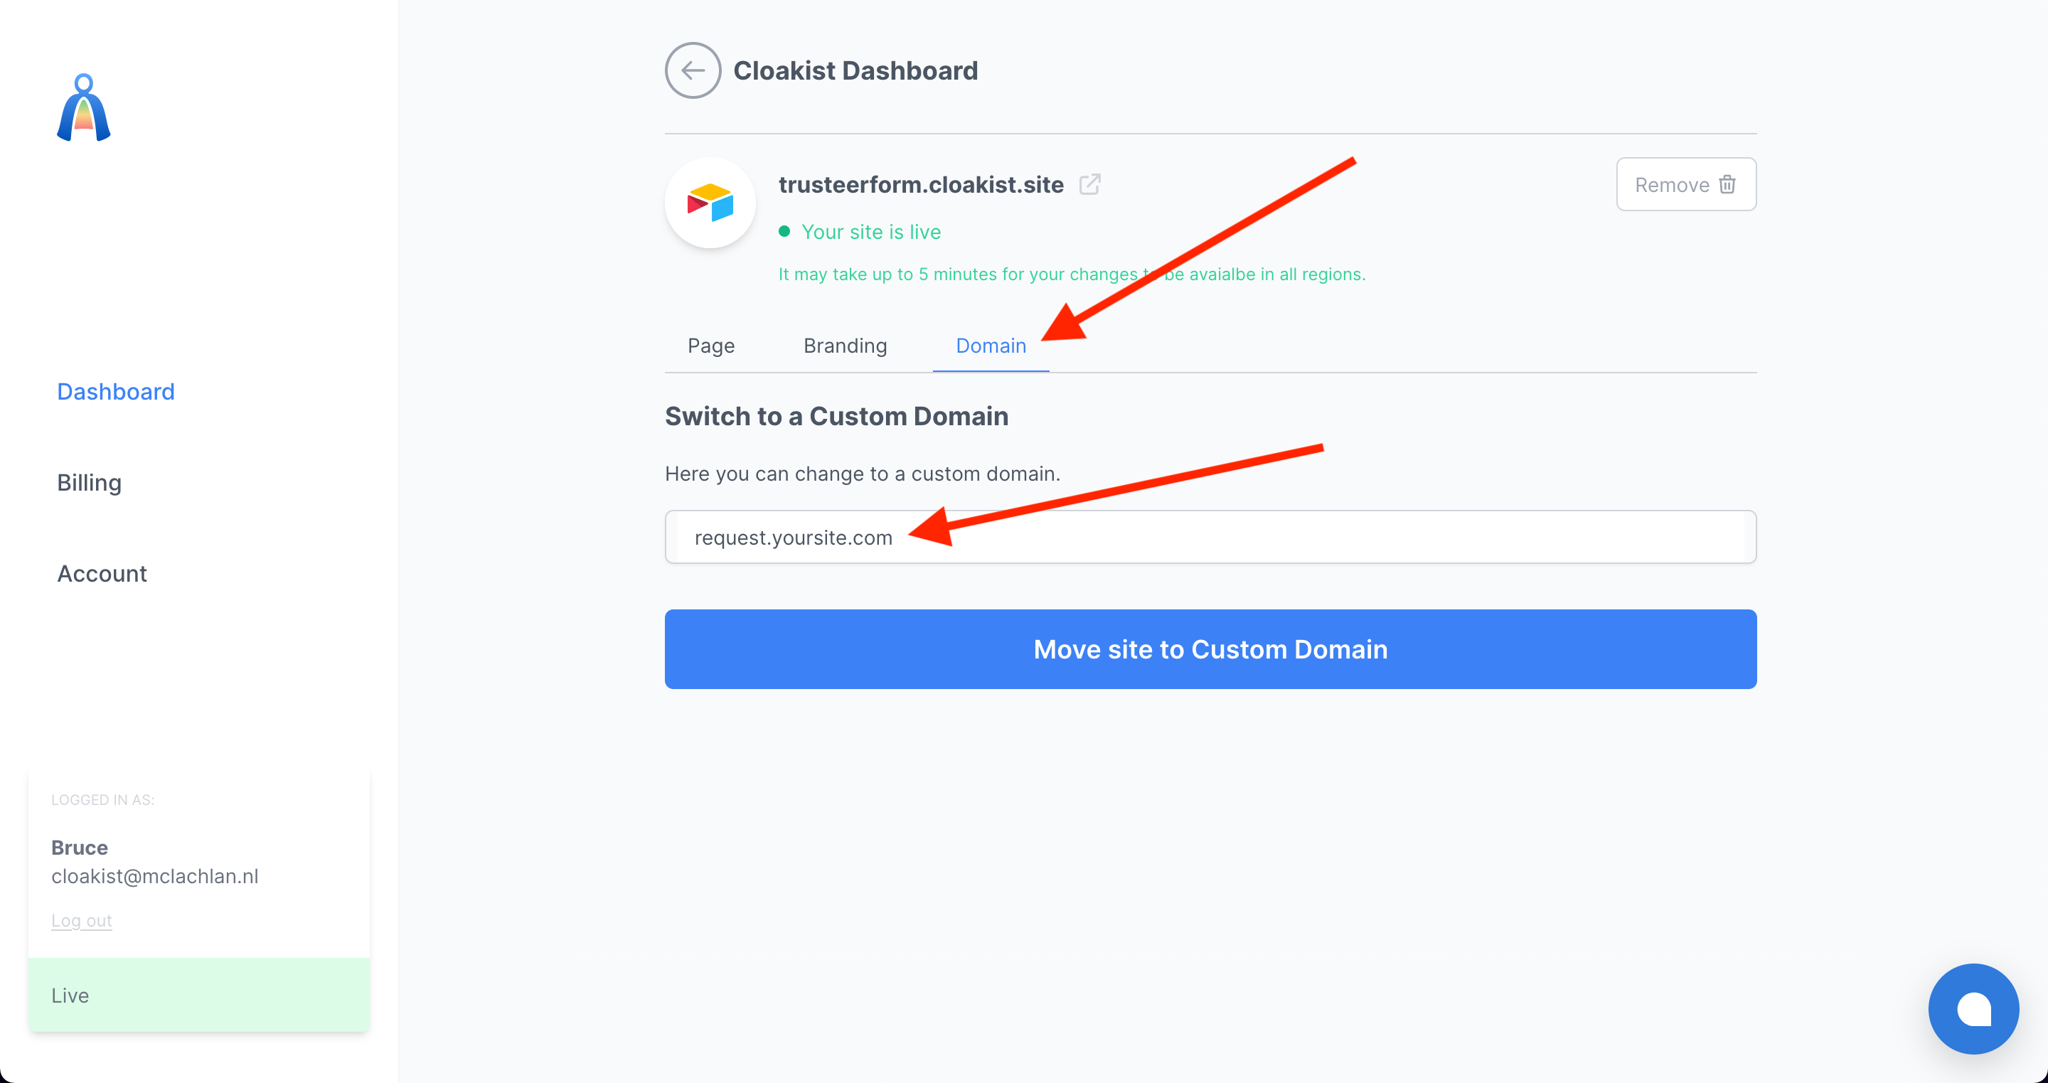2048x1083 pixels.
Task: Click the Log out link
Action: click(81, 920)
